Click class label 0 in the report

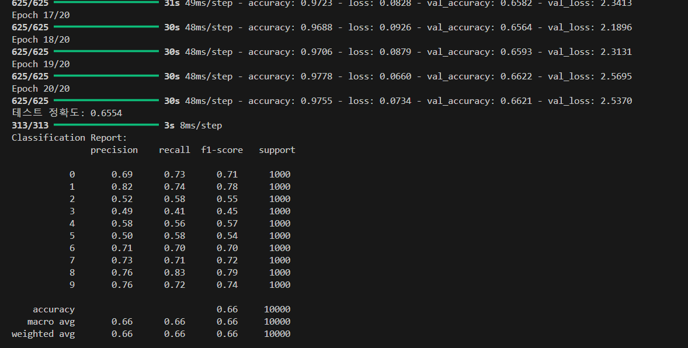click(72, 175)
